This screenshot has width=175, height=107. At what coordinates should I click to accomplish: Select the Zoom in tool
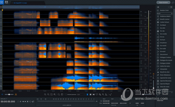[x=45, y=94]
